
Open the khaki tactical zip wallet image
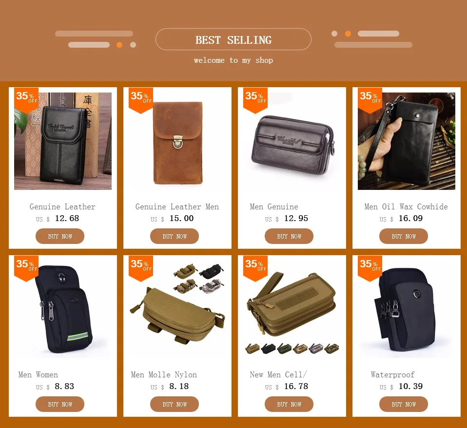(x=292, y=309)
